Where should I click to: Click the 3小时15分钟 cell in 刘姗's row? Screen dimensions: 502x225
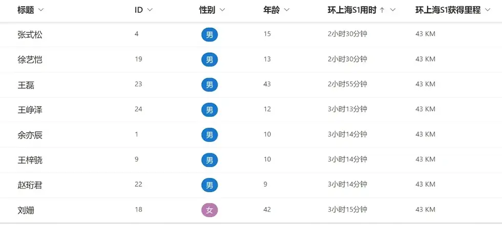click(x=347, y=210)
